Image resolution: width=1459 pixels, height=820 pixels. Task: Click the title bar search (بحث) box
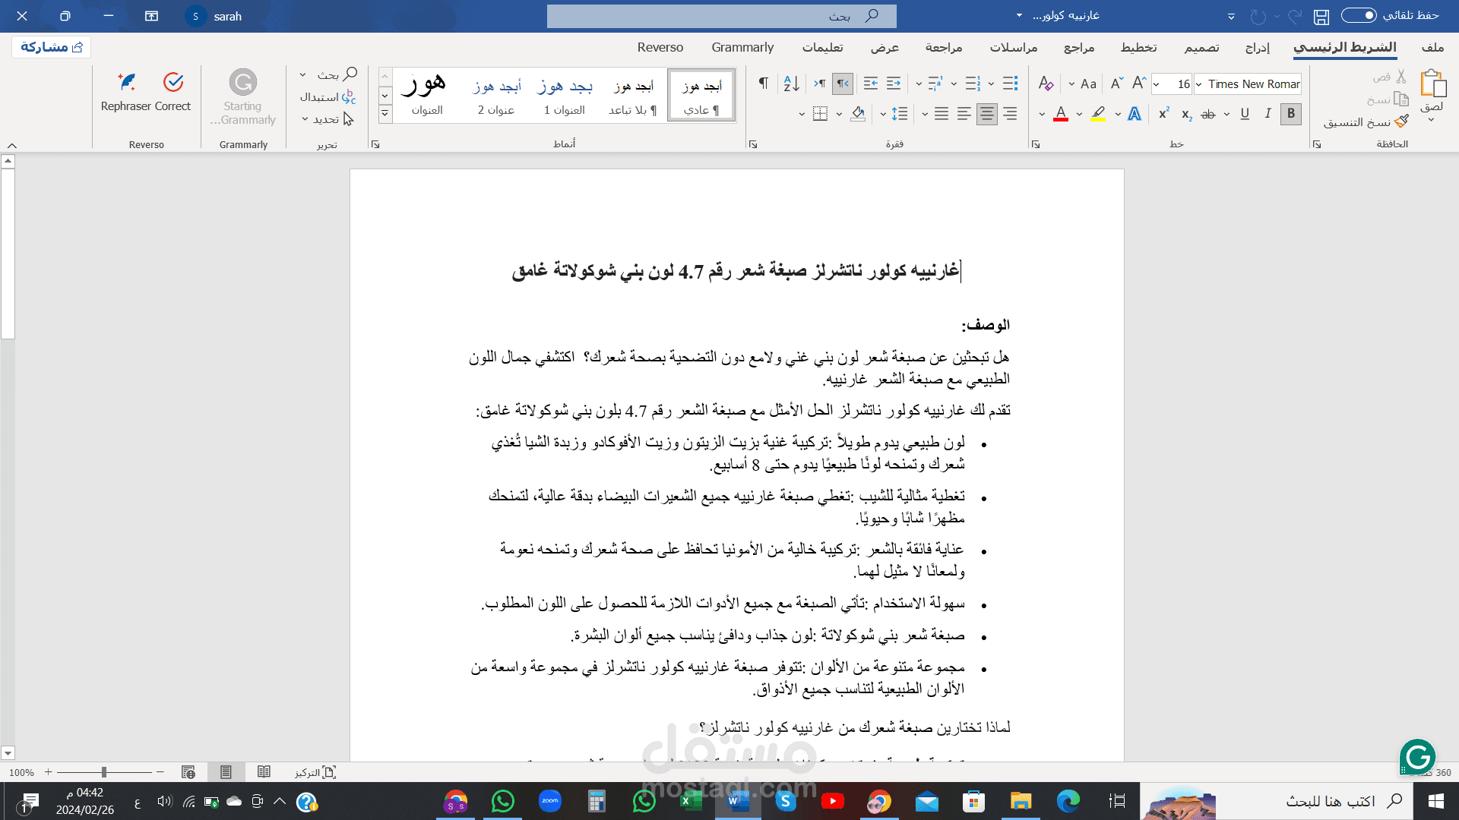[x=721, y=16]
